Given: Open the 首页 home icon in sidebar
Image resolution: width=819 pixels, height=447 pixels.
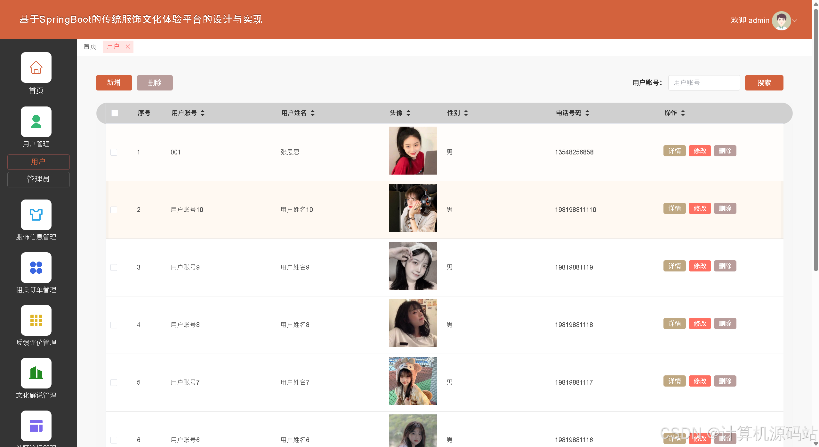Looking at the screenshot, I should [x=36, y=67].
